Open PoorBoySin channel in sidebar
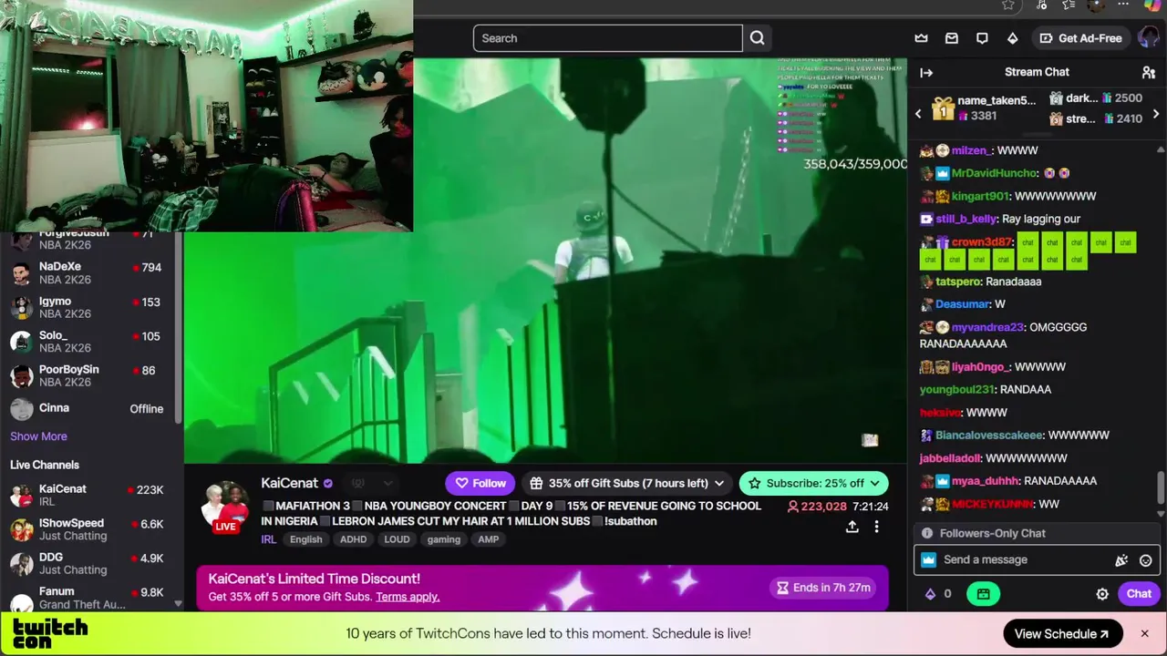This screenshot has height=656, width=1167. click(88, 375)
